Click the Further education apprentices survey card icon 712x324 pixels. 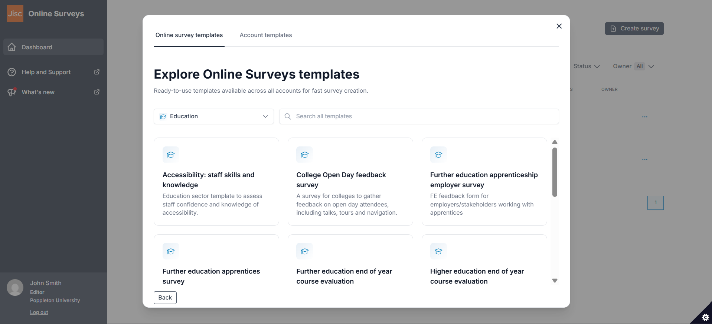[x=171, y=251]
